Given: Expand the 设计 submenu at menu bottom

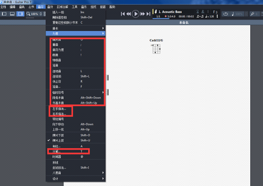Looking at the screenshot, I should click(76, 179).
